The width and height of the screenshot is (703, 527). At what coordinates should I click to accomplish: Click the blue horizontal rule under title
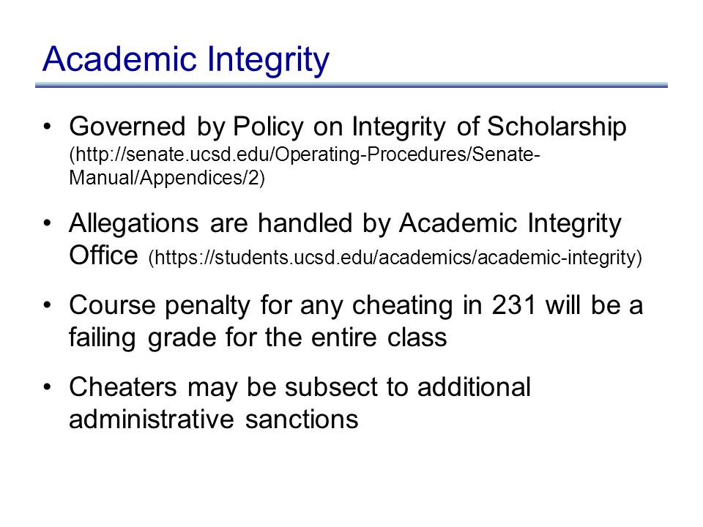351,85
